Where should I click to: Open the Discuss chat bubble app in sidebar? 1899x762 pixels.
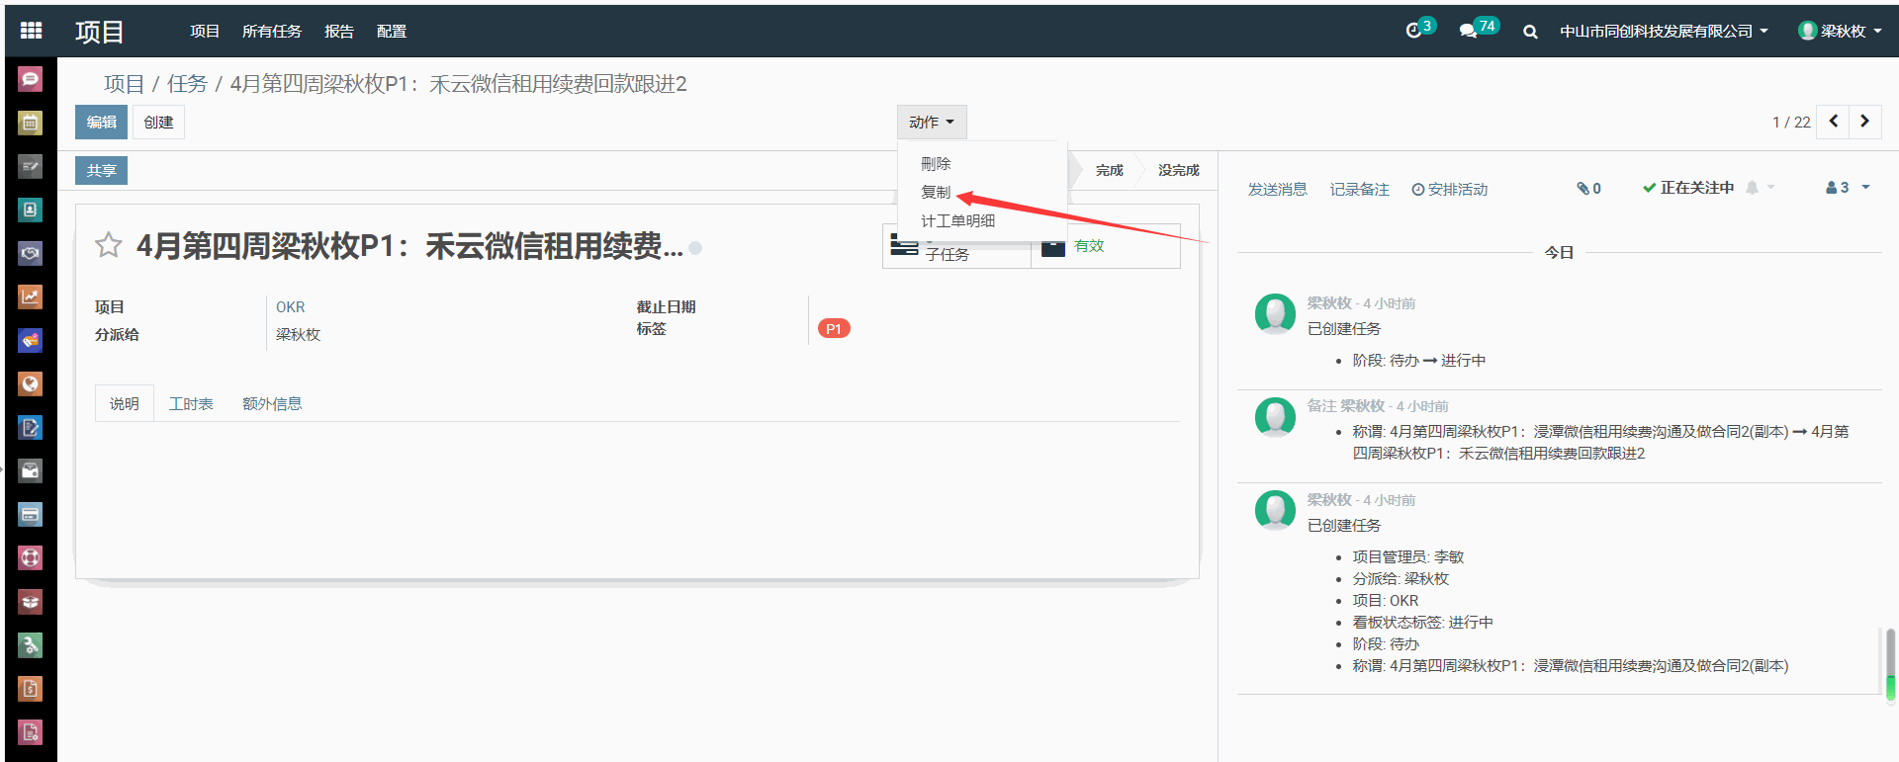31,79
